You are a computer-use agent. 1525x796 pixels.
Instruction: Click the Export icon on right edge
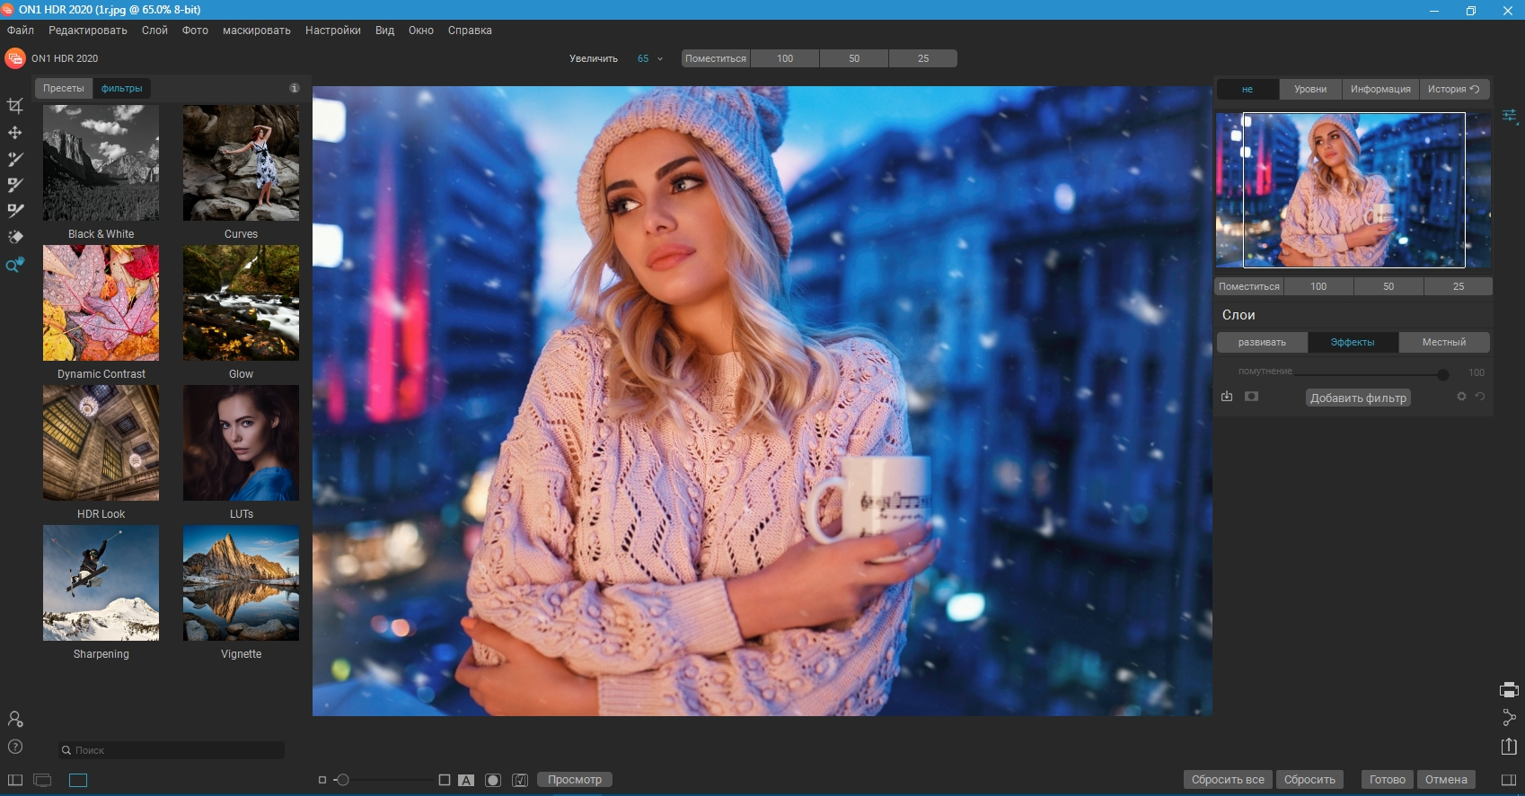[x=1509, y=746]
